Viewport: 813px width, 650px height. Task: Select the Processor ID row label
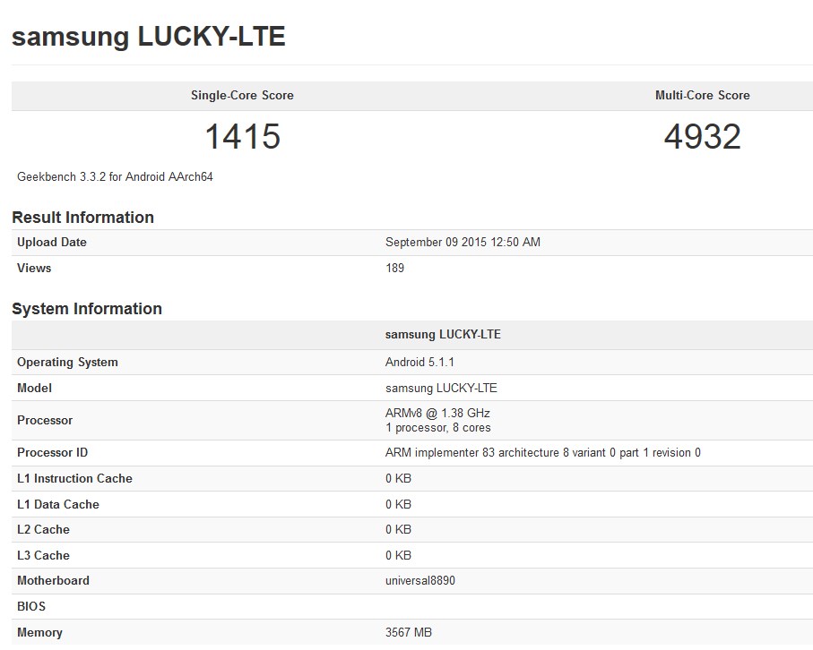pos(52,453)
